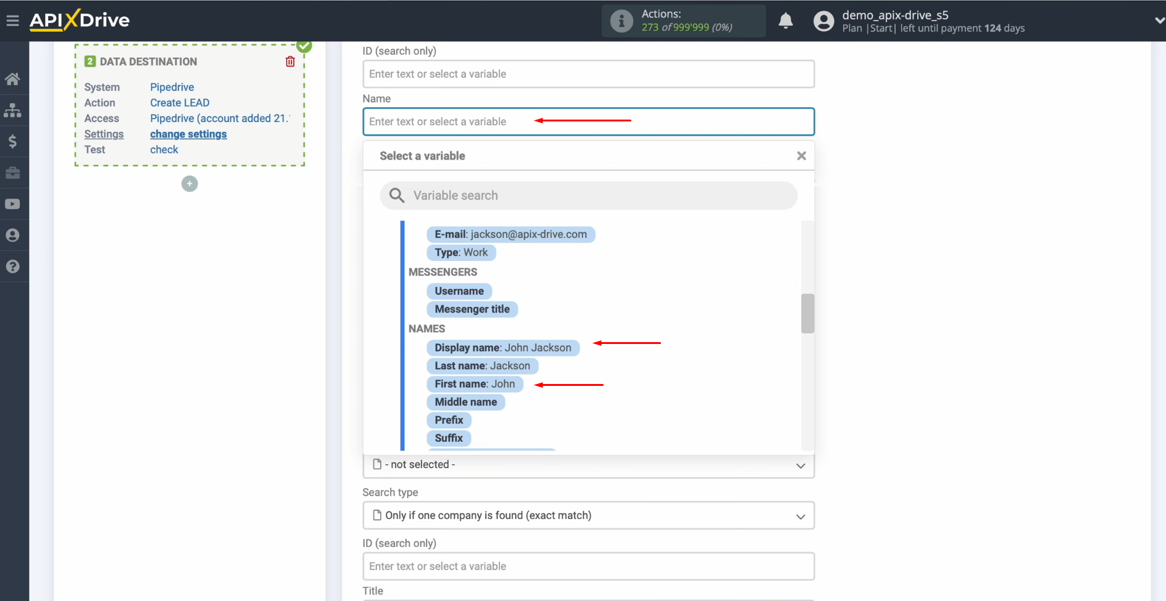The image size is (1166, 601).
Task: Click the ApixDrive logo
Action: (x=79, y=20)
